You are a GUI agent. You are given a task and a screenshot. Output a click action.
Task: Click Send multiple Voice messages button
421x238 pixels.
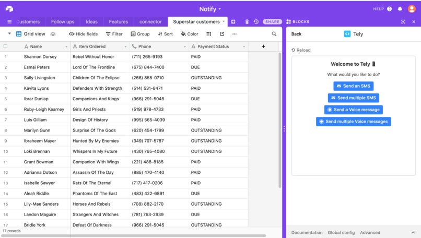(x=353, y=122)
